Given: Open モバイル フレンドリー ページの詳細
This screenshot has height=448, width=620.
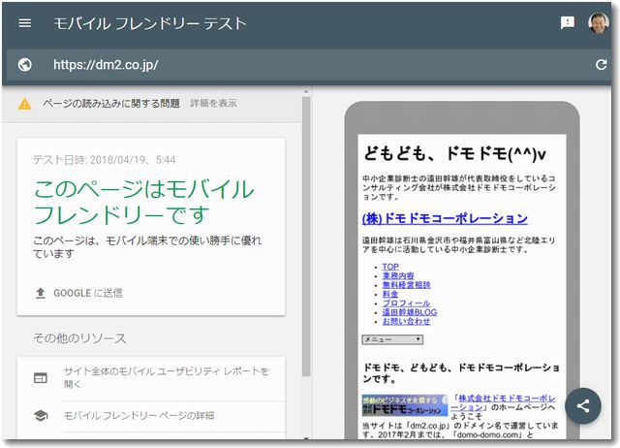Looking at the screenshot, I should (x=139, y=416).
